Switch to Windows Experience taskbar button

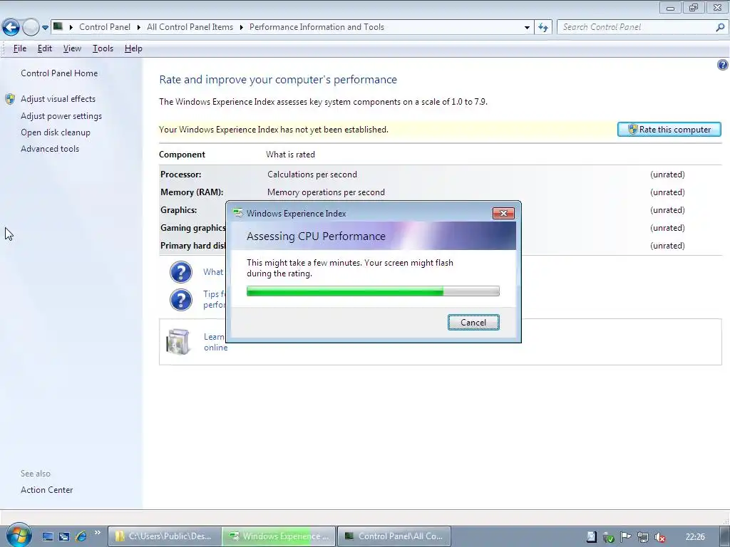(279, 536)
